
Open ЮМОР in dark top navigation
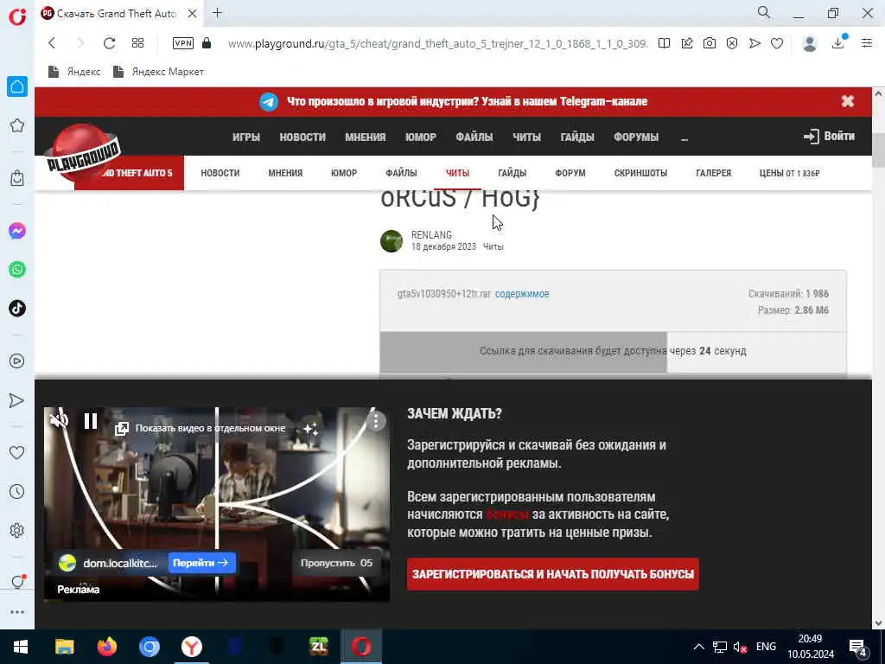[421, 137]
